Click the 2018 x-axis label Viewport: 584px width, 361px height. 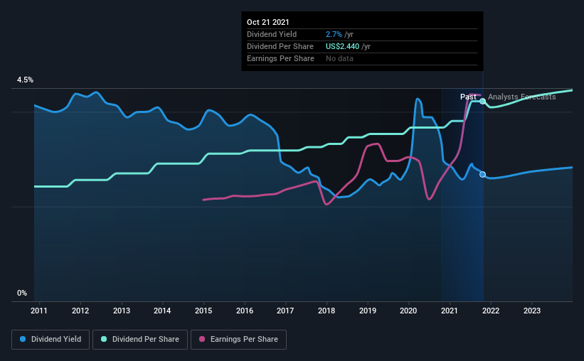click(326, 311)
